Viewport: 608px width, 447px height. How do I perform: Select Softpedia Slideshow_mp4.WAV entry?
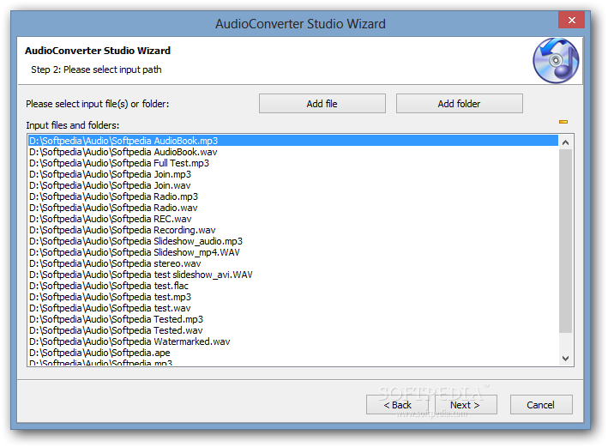[293, 252]
